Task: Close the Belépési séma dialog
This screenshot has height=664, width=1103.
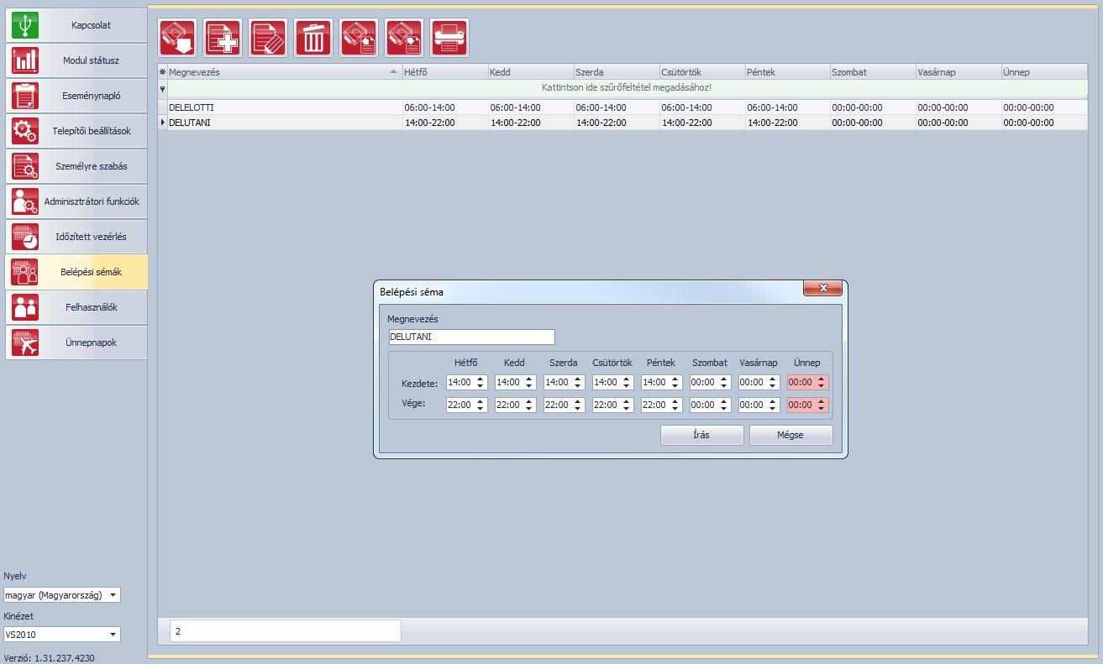Action: [822, 289]
